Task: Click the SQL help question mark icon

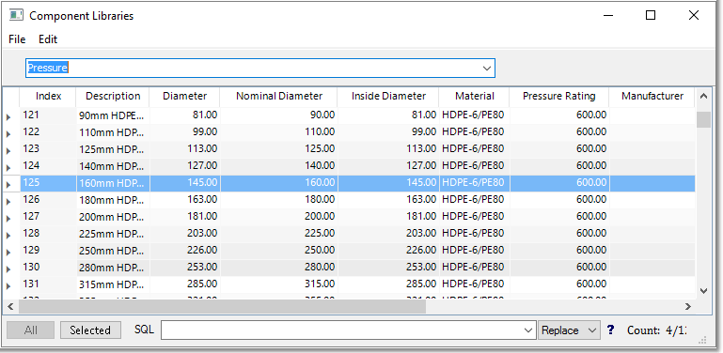Action: pyautogui.click(x=610, y=330)
